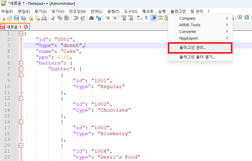
Task: Undo the last edit
Action: pos(76,18)
